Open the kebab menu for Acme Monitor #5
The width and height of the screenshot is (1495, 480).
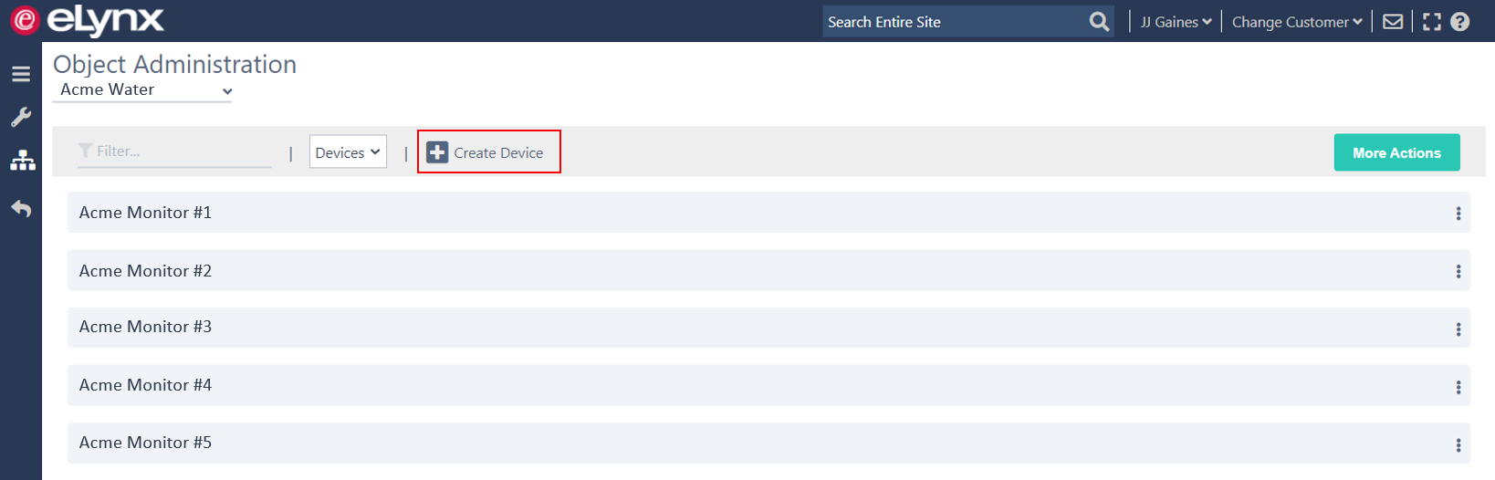[x=1458, y=444]
